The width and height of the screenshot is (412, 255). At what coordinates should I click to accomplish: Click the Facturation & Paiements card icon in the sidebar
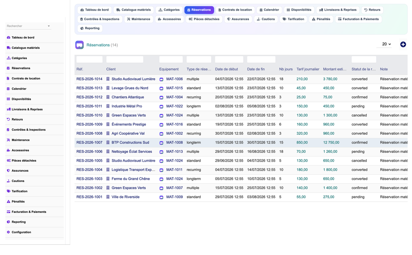[x=9, y=212]
